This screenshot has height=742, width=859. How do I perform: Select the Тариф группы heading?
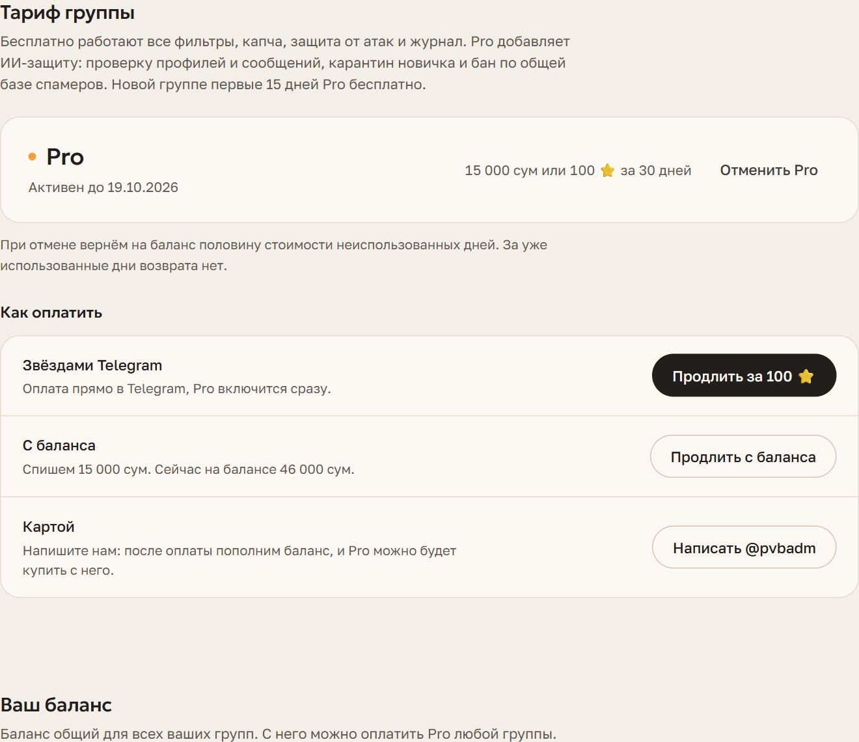point(68,12)
